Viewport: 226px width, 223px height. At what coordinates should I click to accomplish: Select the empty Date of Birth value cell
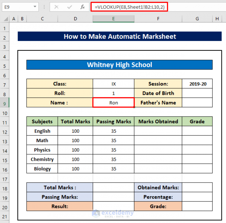pos(197,93)
